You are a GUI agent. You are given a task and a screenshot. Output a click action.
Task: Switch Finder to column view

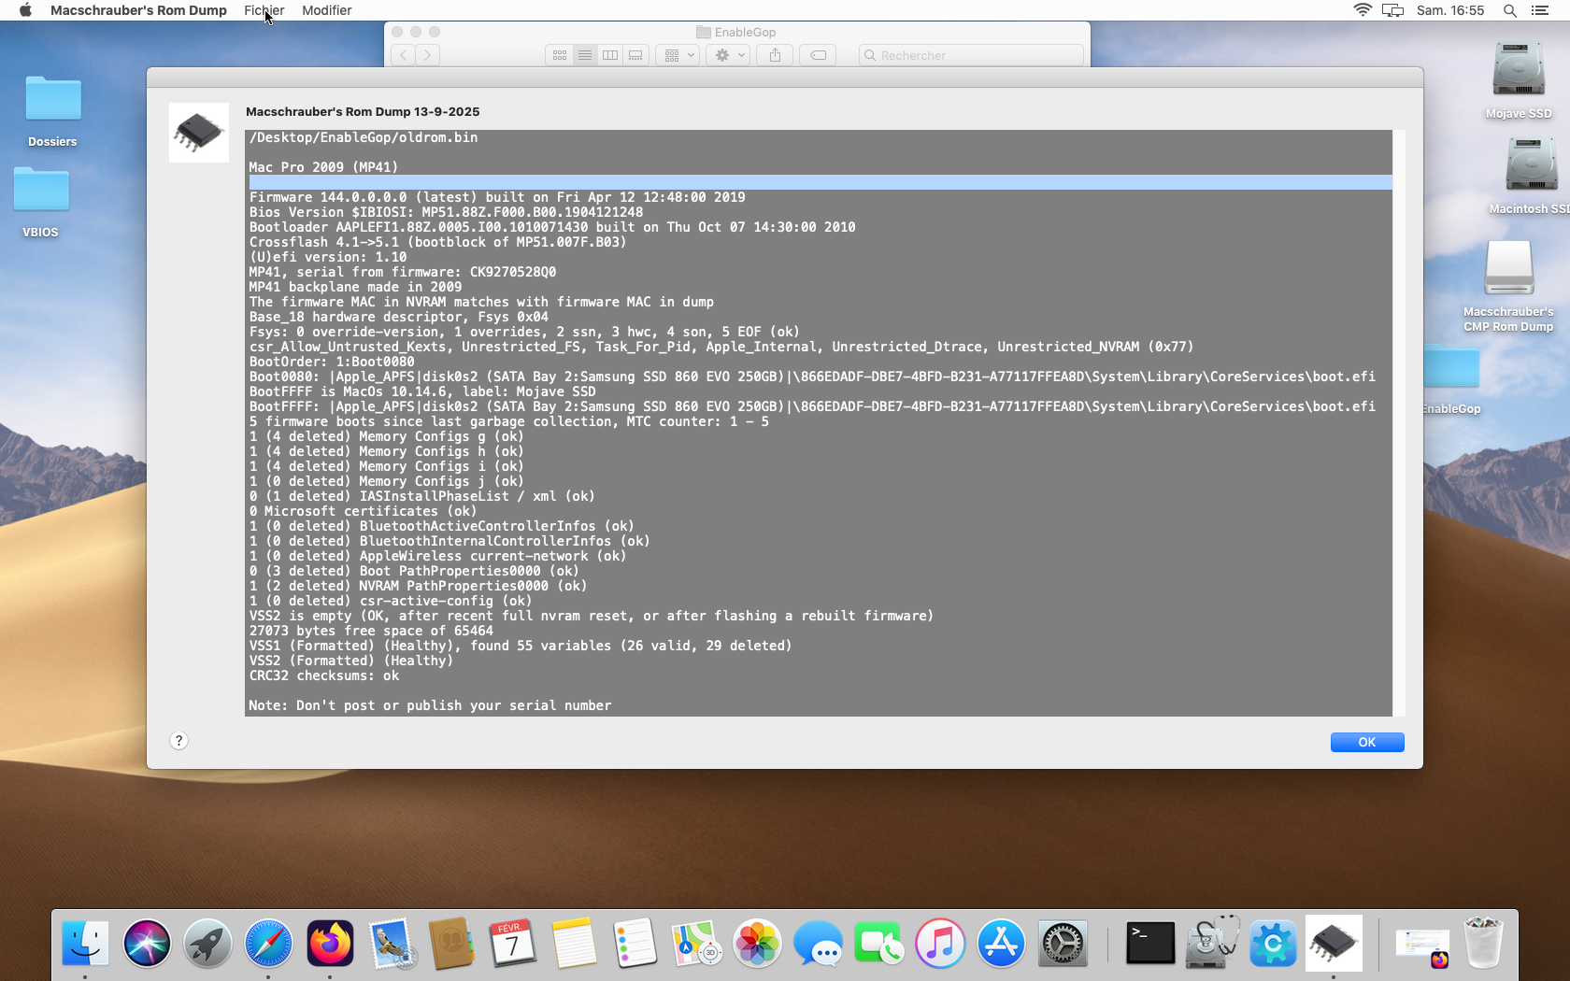tap(610, 55)
